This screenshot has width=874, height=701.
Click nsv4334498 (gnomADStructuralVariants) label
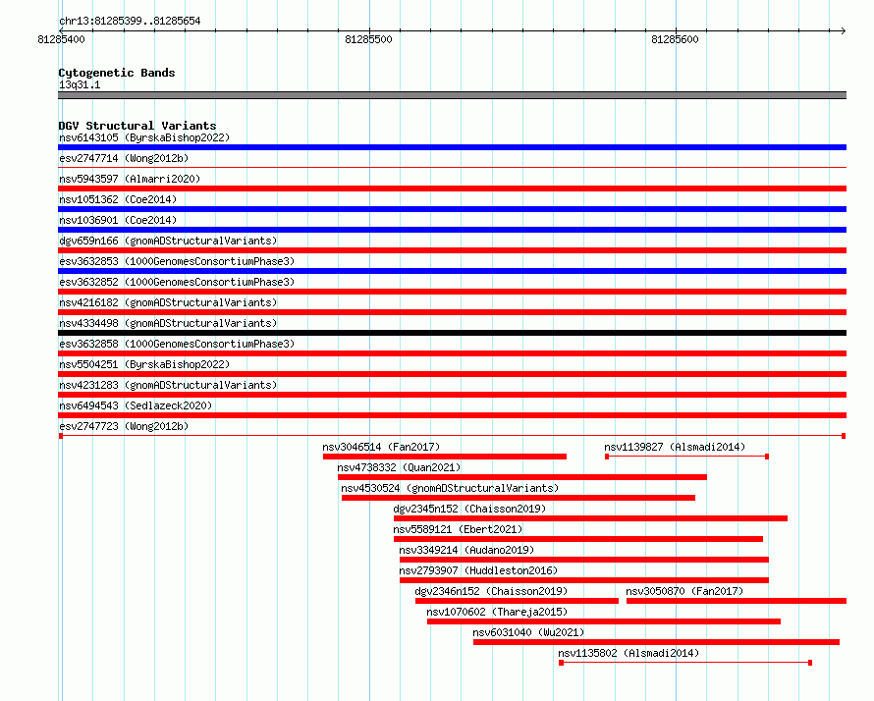coord(168,323)
